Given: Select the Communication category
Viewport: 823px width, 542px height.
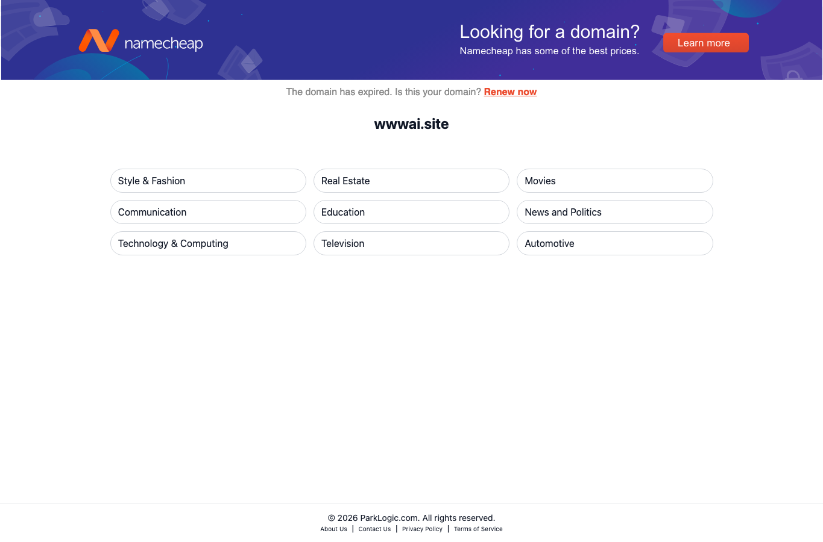Looking at the screenshot, I should pos(208,212).
